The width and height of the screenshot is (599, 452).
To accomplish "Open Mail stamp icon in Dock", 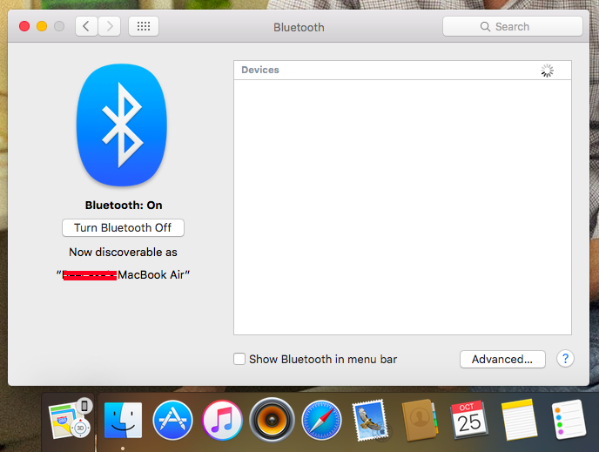I will click(x=370, y=420).
